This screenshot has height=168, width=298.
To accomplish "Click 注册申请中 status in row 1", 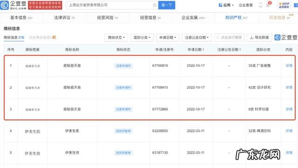I will pos(123,66).
